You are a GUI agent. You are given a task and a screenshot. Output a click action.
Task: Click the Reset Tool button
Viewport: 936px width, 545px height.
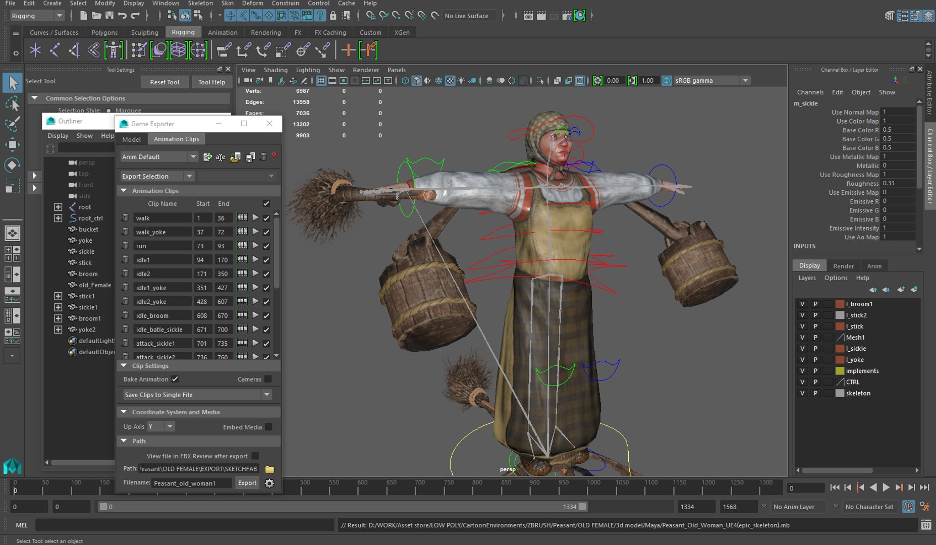[x=164, y=82]
